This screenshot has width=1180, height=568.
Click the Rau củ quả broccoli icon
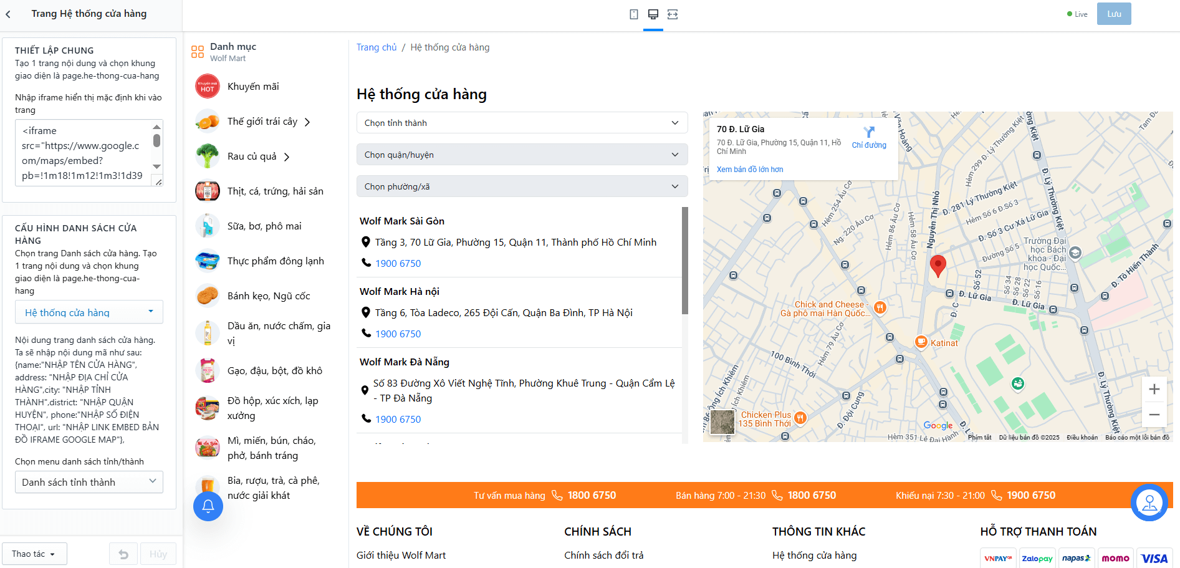208,156
